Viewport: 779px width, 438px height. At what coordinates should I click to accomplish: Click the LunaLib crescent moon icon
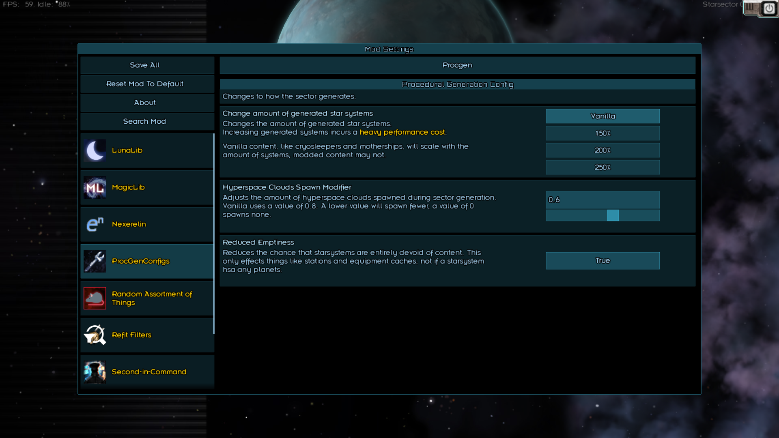coord(95,150)
